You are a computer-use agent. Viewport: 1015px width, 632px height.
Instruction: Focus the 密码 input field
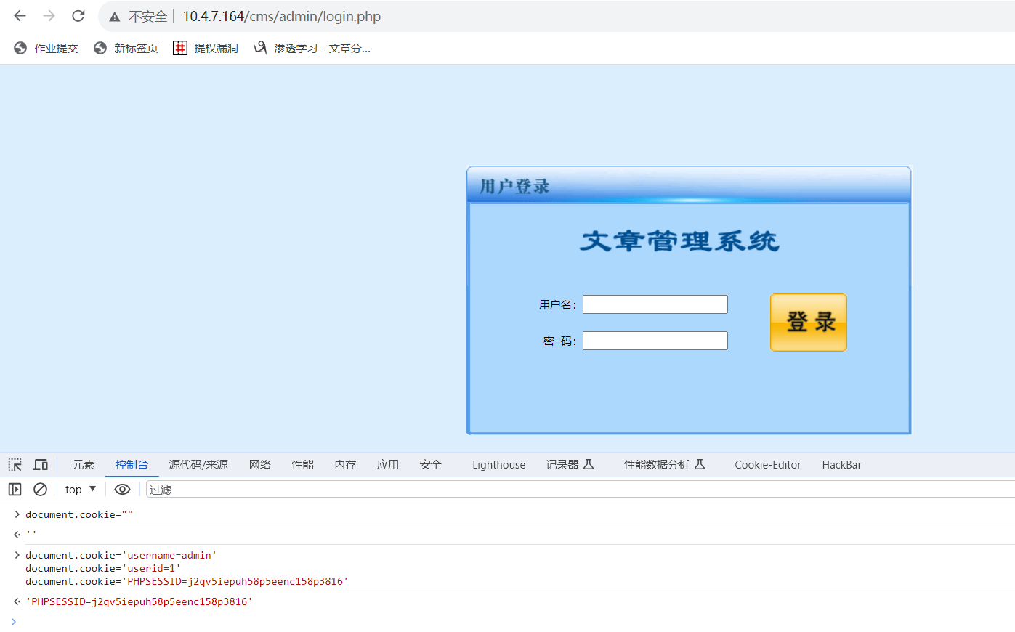(655, 341)
